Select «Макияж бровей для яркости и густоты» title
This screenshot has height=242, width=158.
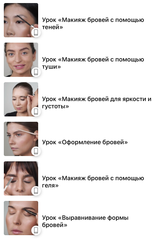(x=97, y=102)
